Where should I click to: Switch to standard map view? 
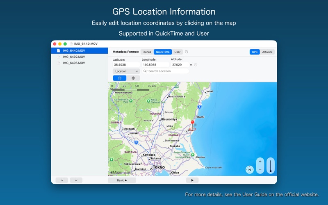(x=119, y=78)
